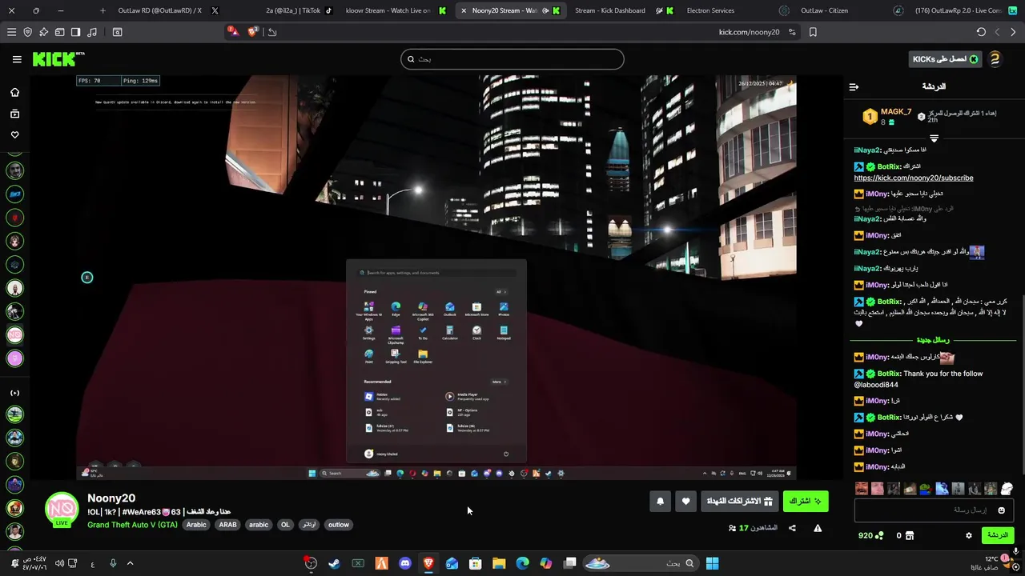Click the gift subs الاشتراكات المهداة button
Screen dimensions: 1025x576
pos(740,502)
